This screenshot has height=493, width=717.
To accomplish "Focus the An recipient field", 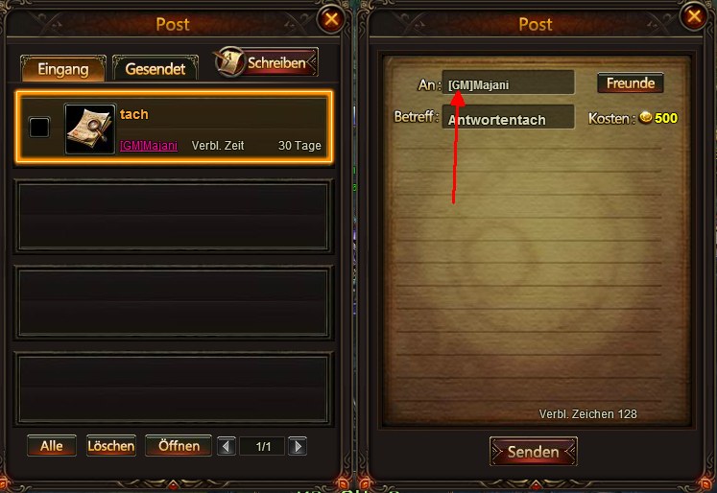I will [x=508, y=82].
